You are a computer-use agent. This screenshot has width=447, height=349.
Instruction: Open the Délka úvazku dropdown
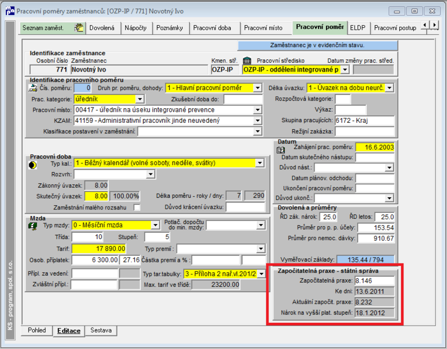(x=389, y=88)
